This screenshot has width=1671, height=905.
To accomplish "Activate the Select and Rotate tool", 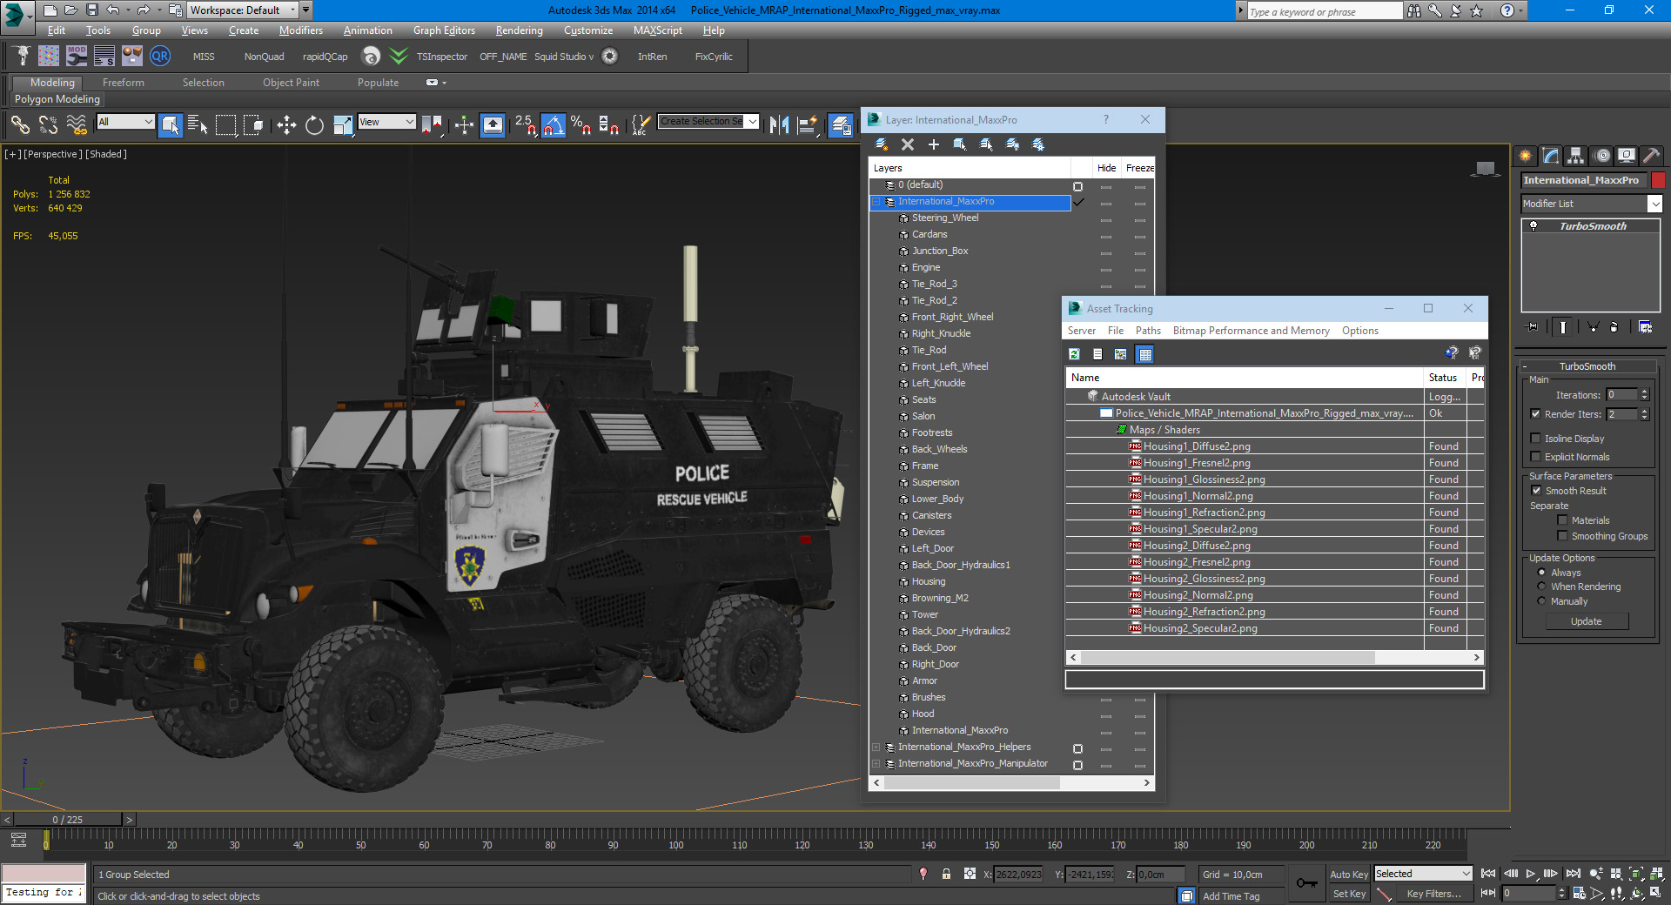I will pyautogui.click(x=314, y=125).
